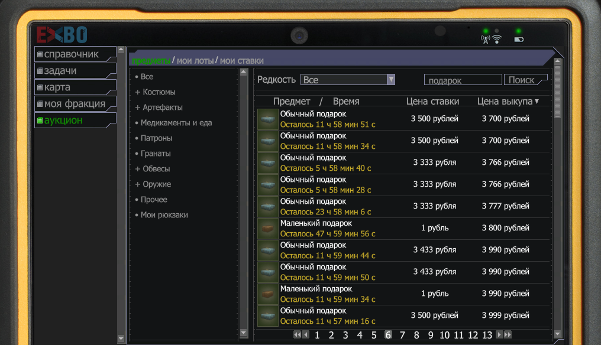Click gift icon with 5 ч 58 мин 28 с
This screenshot has height=345, width=601.
pyautogui.click(x=267, y=184)
